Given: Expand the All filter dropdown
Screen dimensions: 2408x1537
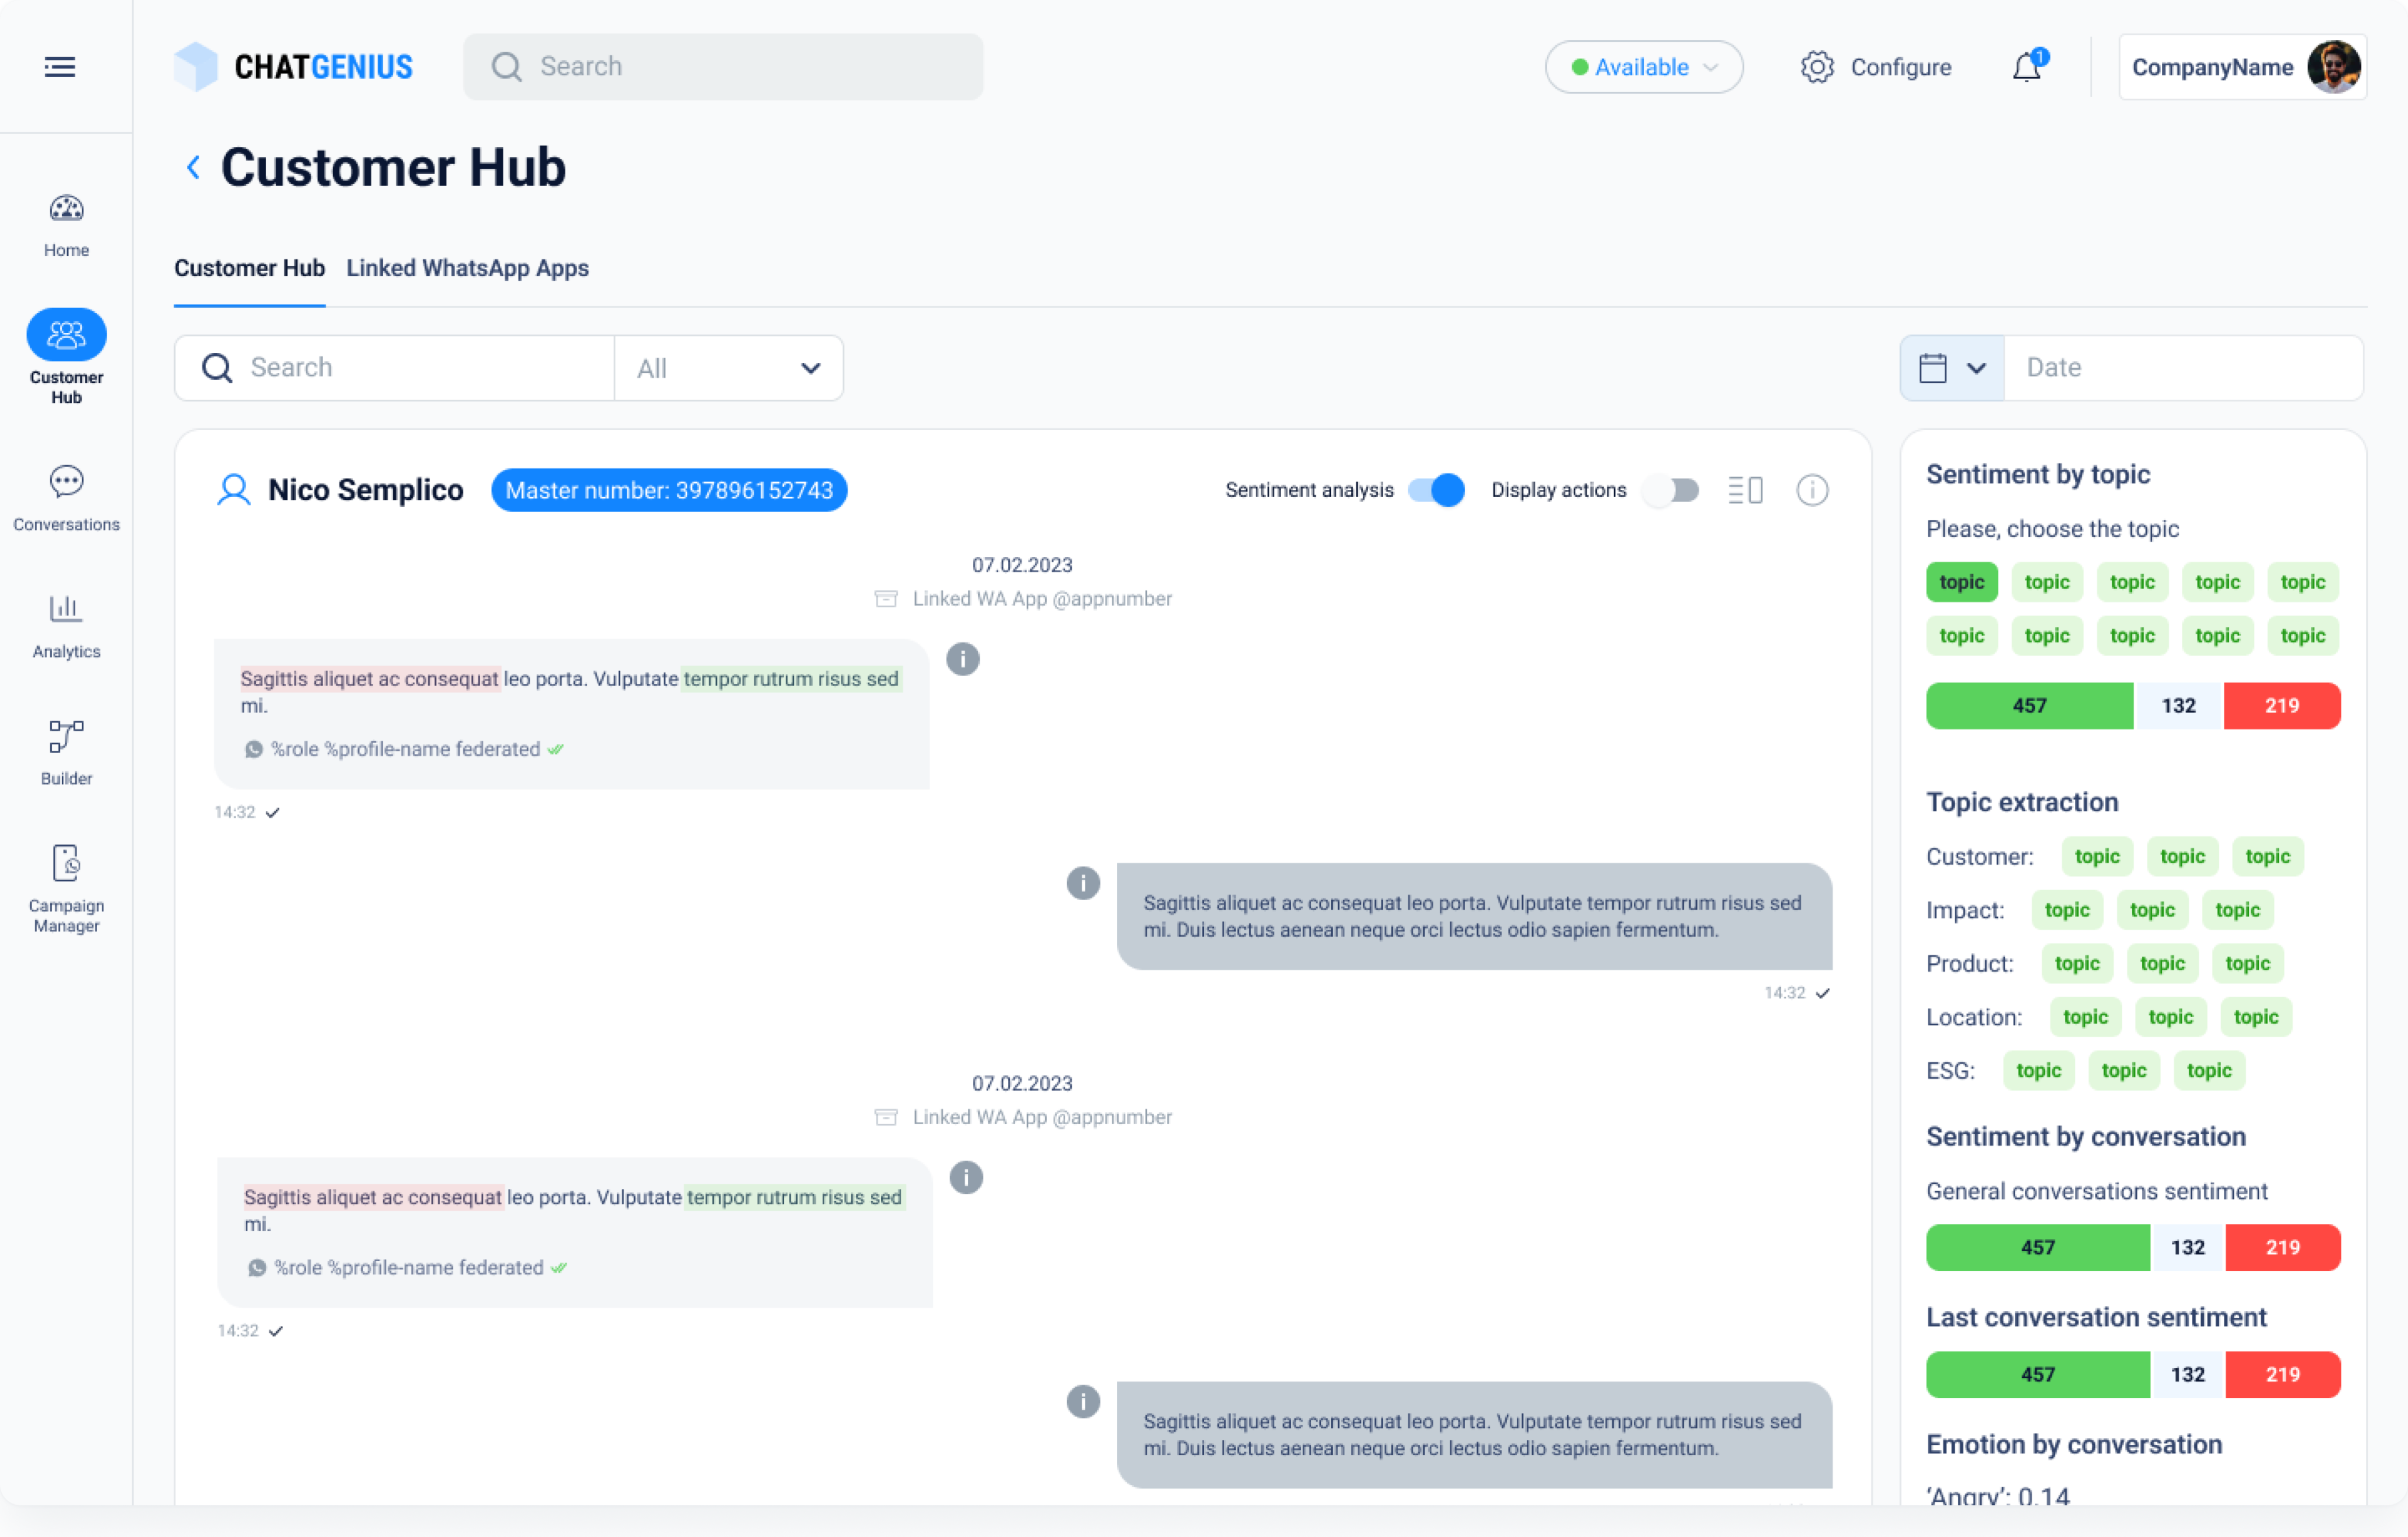Looking at the screenshot, I should [x=728, y=368].
